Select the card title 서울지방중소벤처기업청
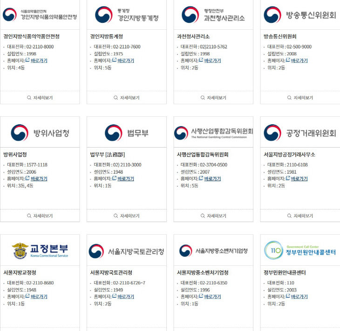 point(203,272)
